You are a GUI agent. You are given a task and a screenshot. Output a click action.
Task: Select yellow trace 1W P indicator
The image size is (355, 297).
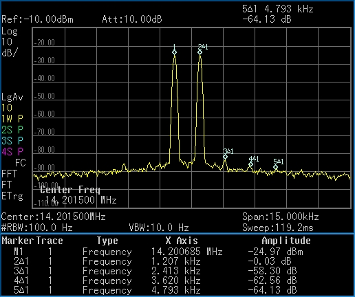click(12, 119)
